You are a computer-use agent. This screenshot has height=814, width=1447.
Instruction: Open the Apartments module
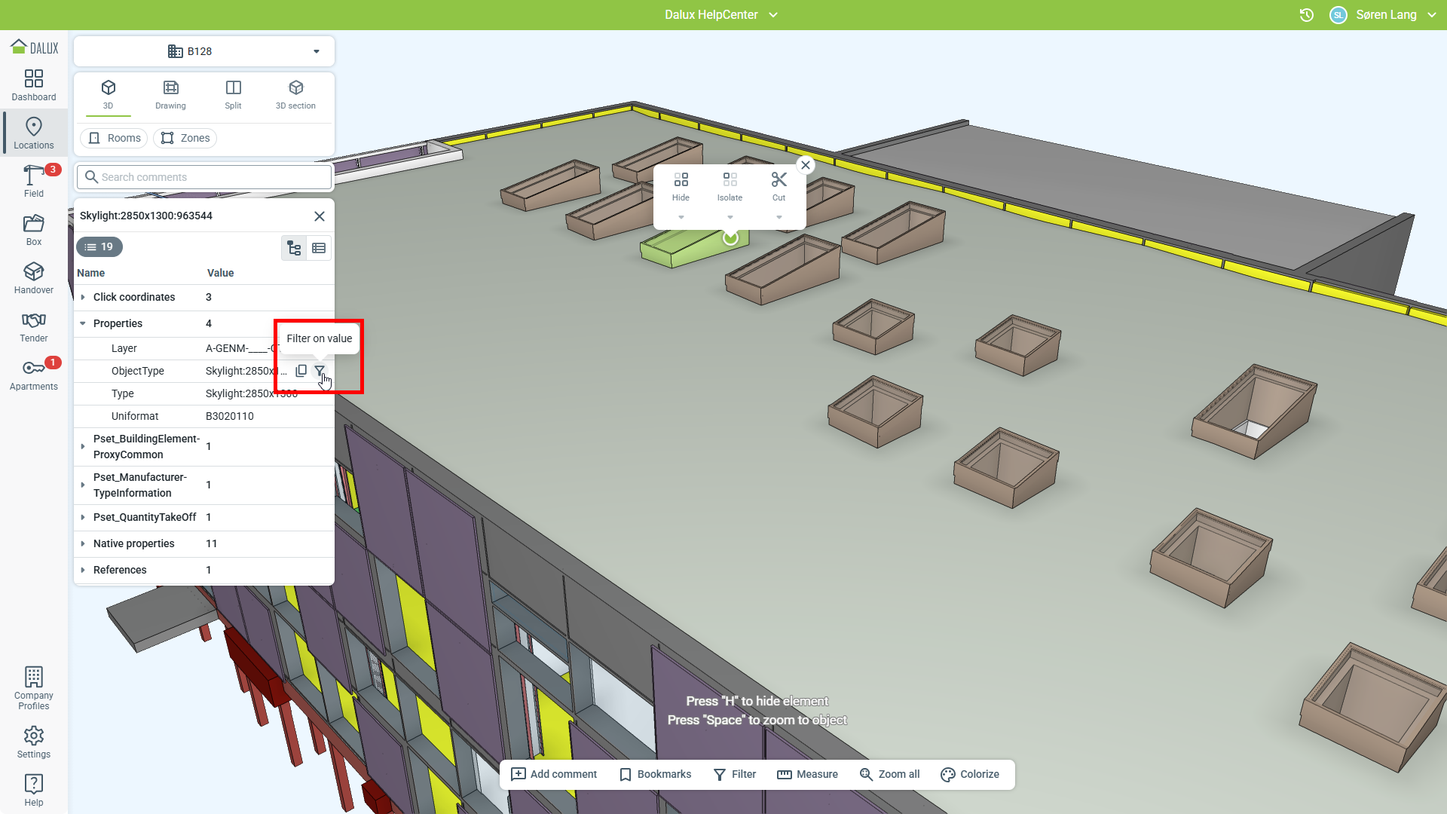pyautogui.click(x=34, y=375)
